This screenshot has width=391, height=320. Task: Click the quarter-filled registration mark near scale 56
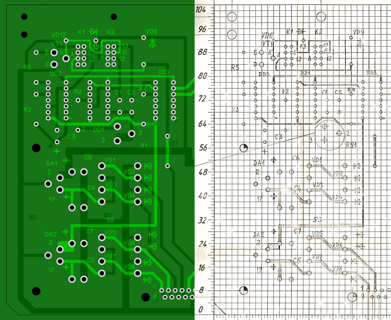(244, 149)
